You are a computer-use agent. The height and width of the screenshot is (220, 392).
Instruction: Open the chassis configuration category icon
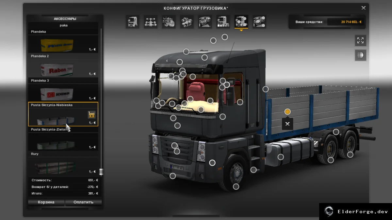coord(151,22)
